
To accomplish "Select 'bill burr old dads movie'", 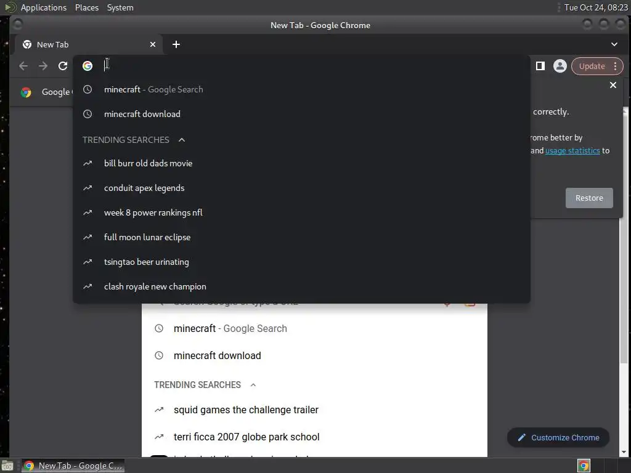I will point(301,163).
